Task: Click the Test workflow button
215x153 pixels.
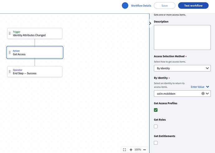Action: (x=193, y=6)
